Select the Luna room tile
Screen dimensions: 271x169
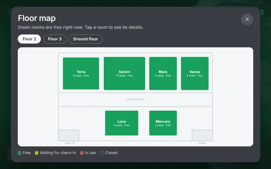[122, 123]
